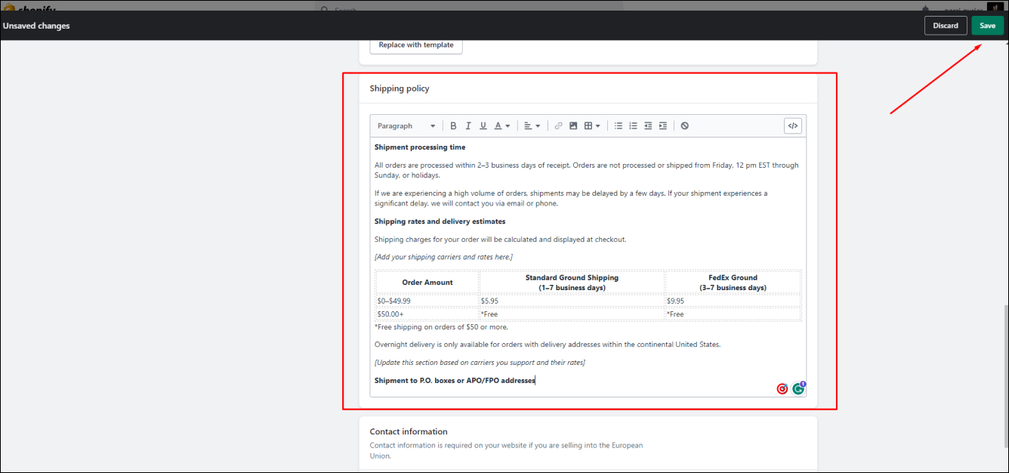1009x473 pixels.
Task: Toggle underline formatting in the editor toolbar
Action: point(483,126)
